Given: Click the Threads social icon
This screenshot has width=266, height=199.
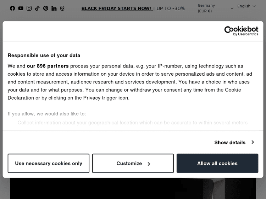Looking at the screenshot, I should (x=62, y=8).
